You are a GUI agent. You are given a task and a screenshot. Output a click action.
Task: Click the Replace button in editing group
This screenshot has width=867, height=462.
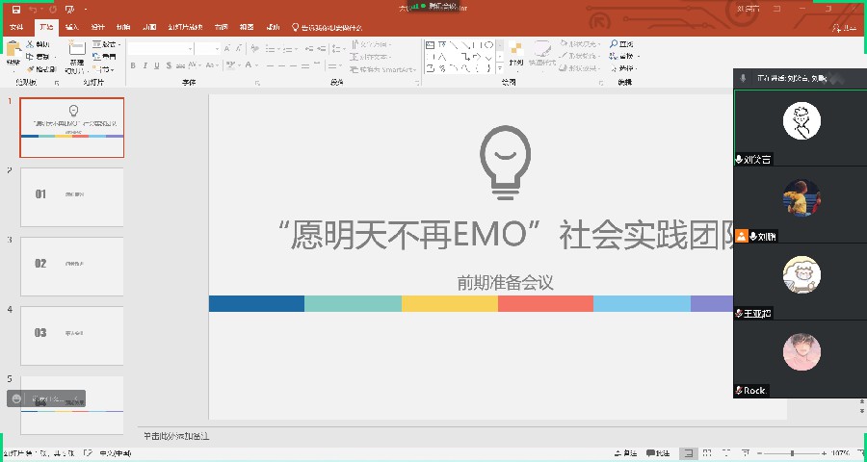pyautogui.click(x=624, y=57)
